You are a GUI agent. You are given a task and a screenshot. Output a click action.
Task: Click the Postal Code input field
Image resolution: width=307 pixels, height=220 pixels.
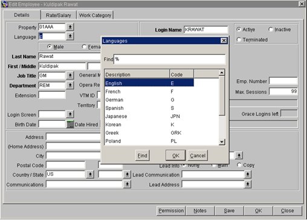point(66,165)
